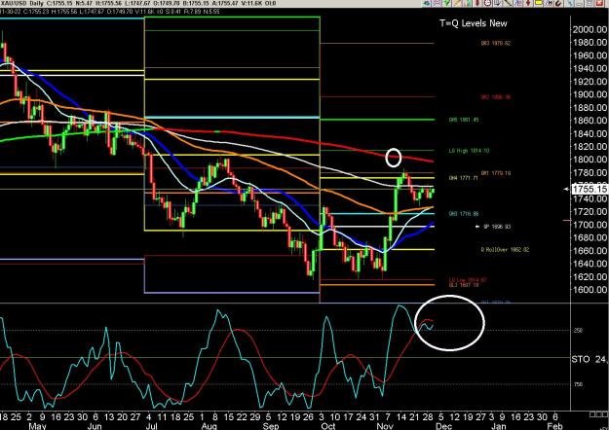The image size is (609, 430).
Task: Click the Feb month label on time axis
Action: tap(554, 426)
